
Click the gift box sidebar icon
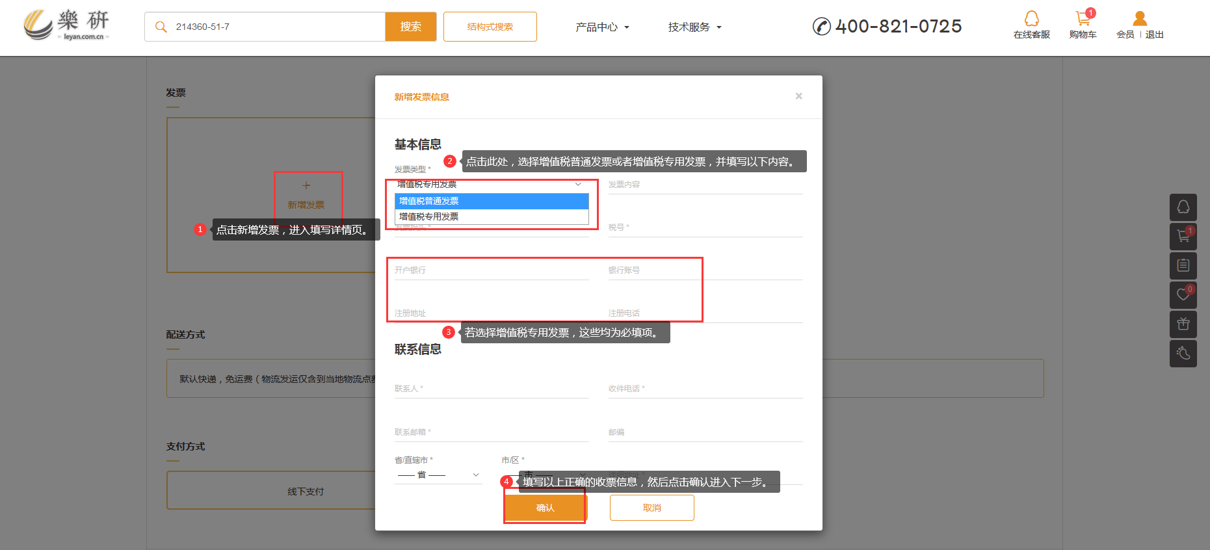[x=1183, y=324]
